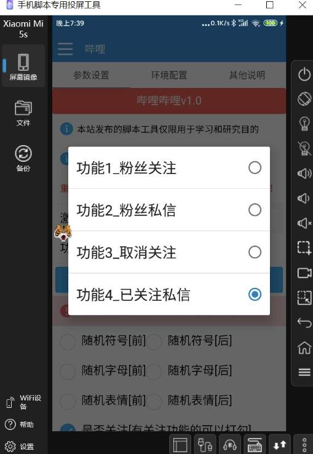Viewport: 313px width, 454px height.
Task: Open the hamburger menu beside 哔哩
Action: 65,49
